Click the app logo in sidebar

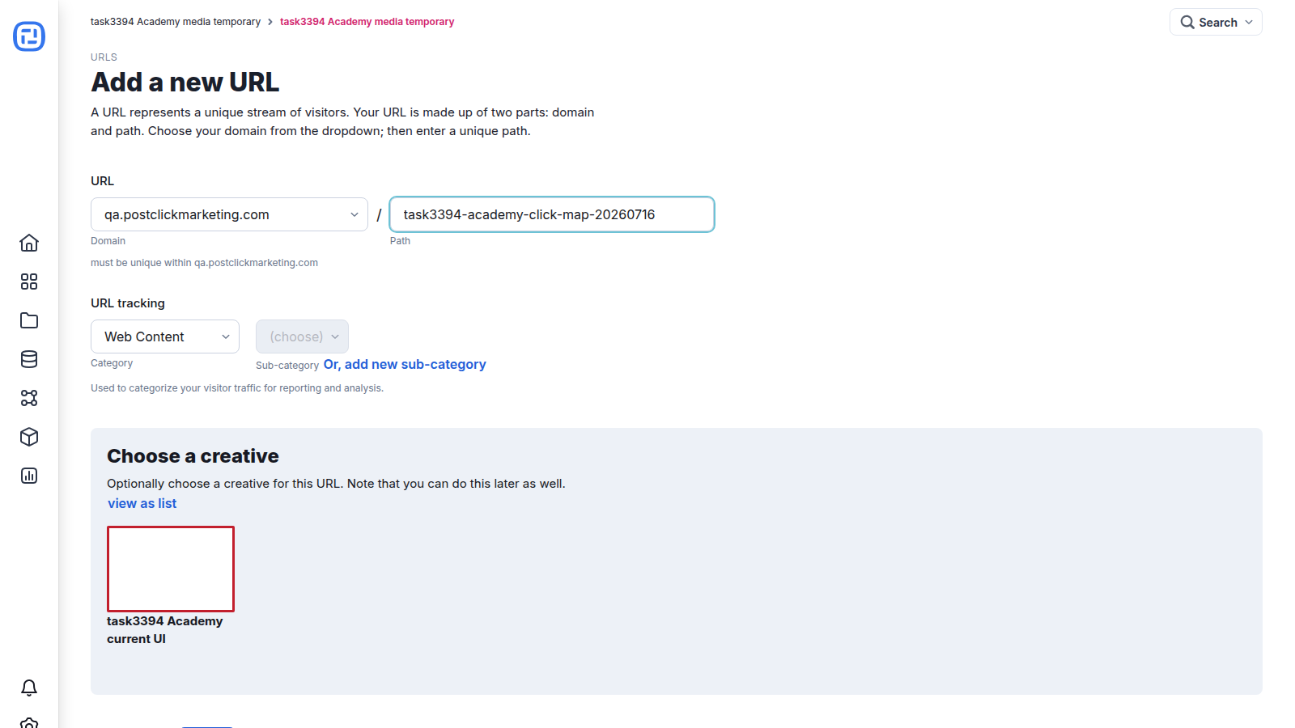(x=29, y=36)
